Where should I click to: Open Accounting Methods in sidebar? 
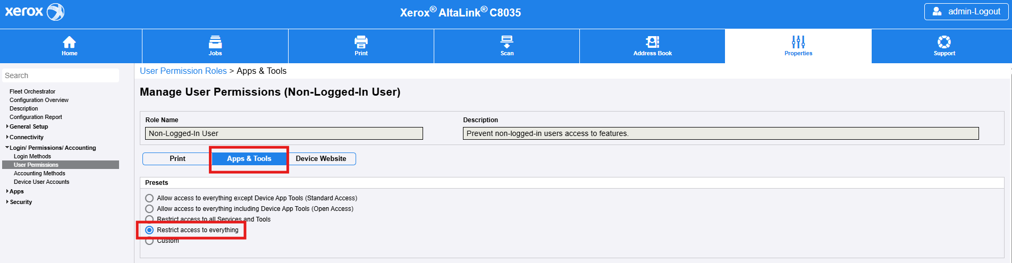pos(39,173)
